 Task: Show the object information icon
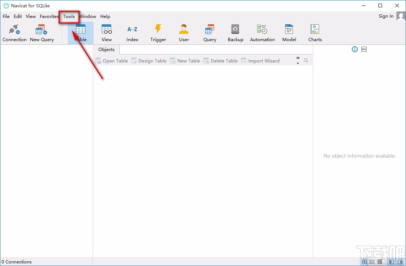(x=355, y=49)
